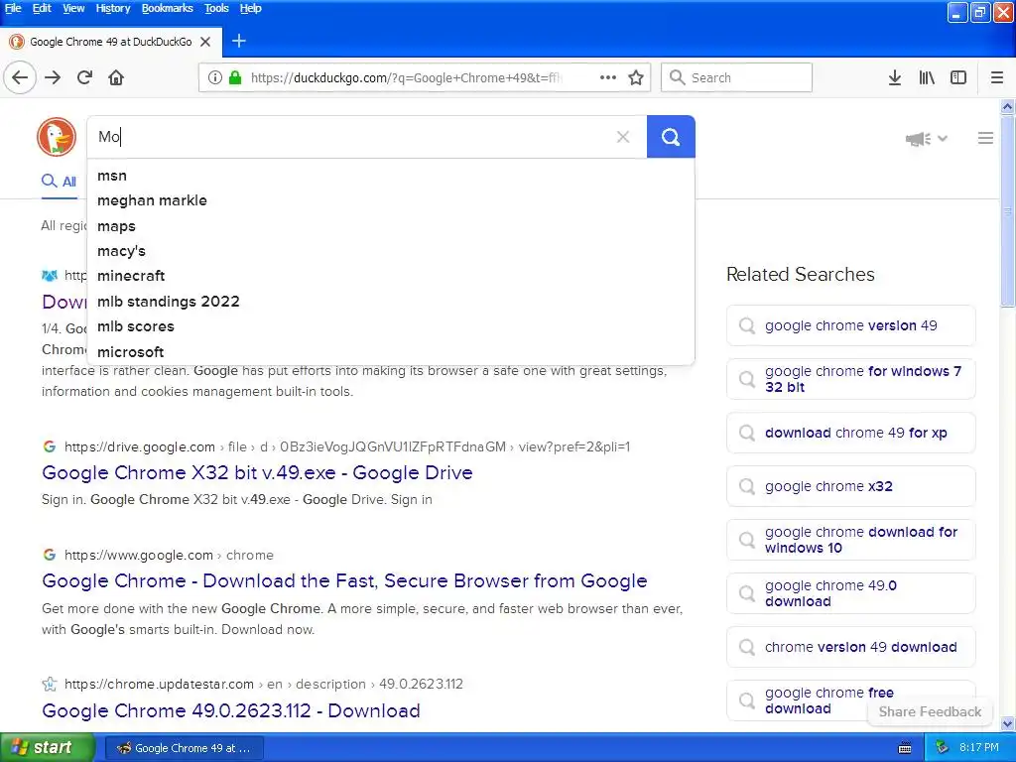Click the green padlock security icon
The width and height of the screenshot is (1016, 762).
[x=235, y=77]
